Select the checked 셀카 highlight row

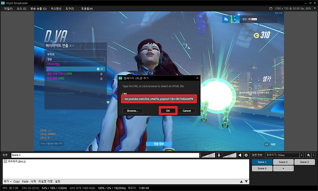coord(76,69)
